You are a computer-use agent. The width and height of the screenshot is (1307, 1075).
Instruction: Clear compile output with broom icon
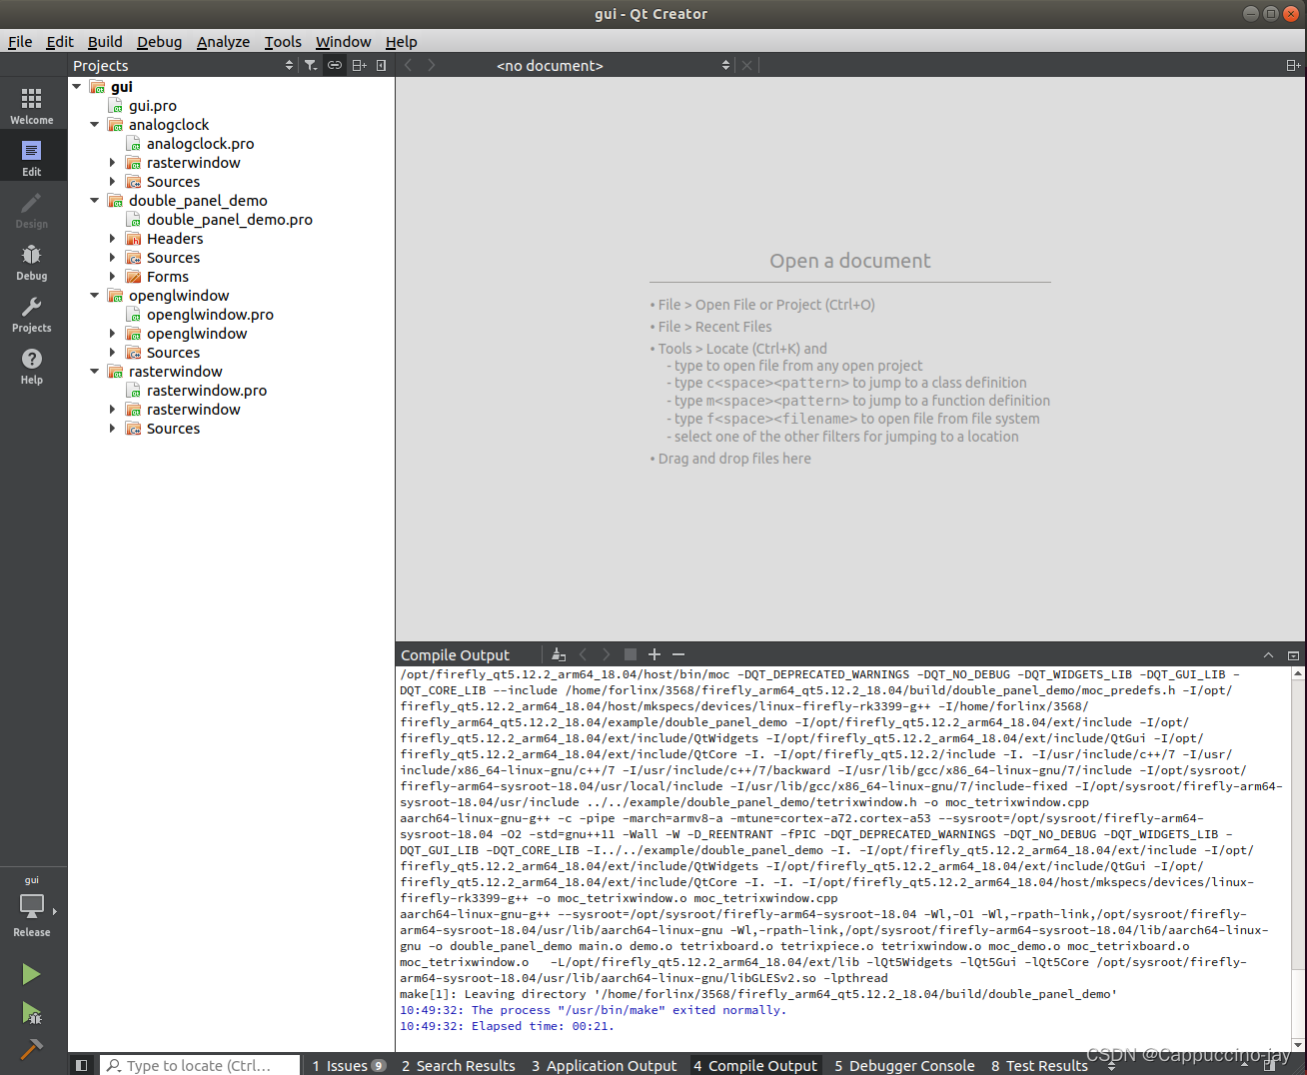(559, 654)
